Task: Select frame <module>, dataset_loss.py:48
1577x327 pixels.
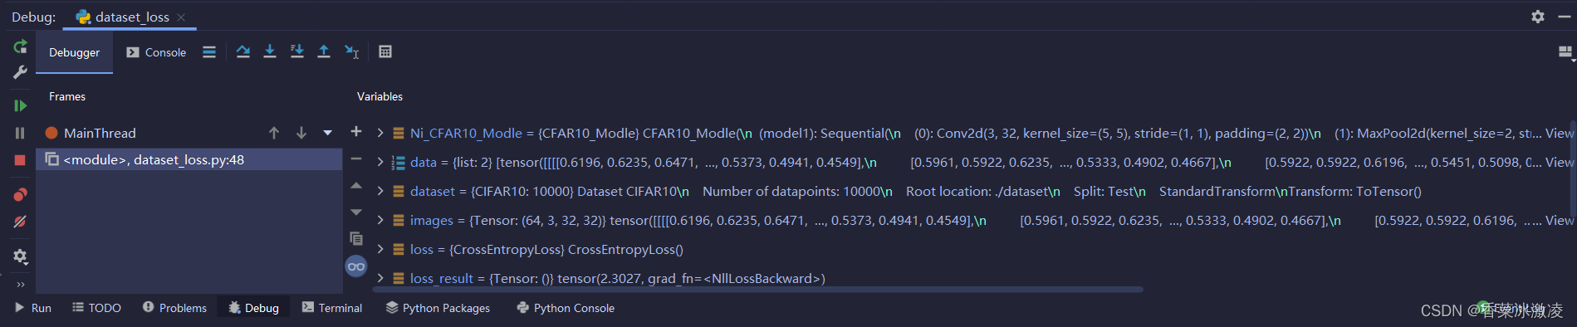Action: click(189, 159)
